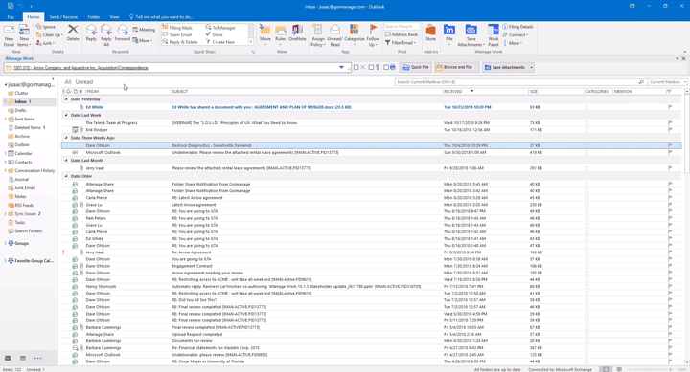Toggle category box for Microsoft Outlook Undeliverable rental lease message
Screen dimensions: 690x372
pyautogui.click(x=586, y=152)
